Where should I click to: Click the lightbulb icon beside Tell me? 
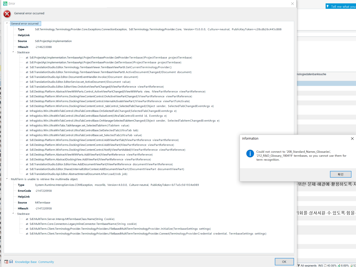(328, 6)
